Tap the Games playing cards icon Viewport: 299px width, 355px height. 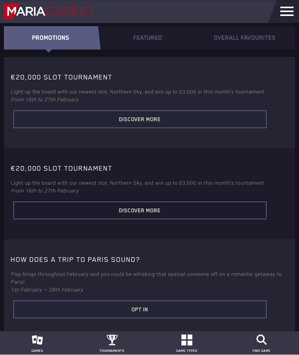pyautogui.click(x=37, y=340)
